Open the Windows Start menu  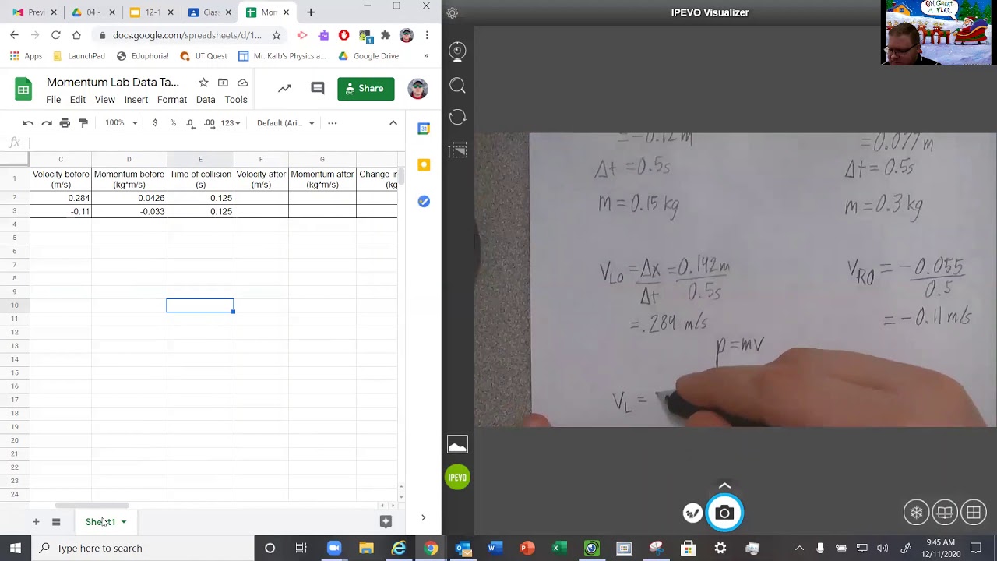click(x=16, y=548)
